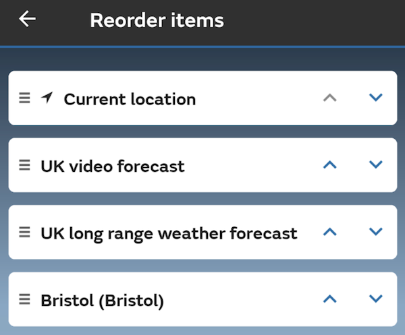Move UK long range weather forecast down
The image size is (405, 335).
pyautogui.click(x=376, y=232)
